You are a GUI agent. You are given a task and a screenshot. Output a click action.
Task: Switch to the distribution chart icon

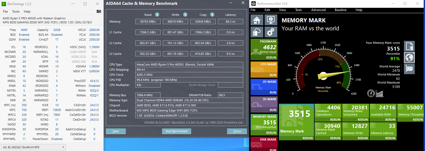(x=380, y=93)
